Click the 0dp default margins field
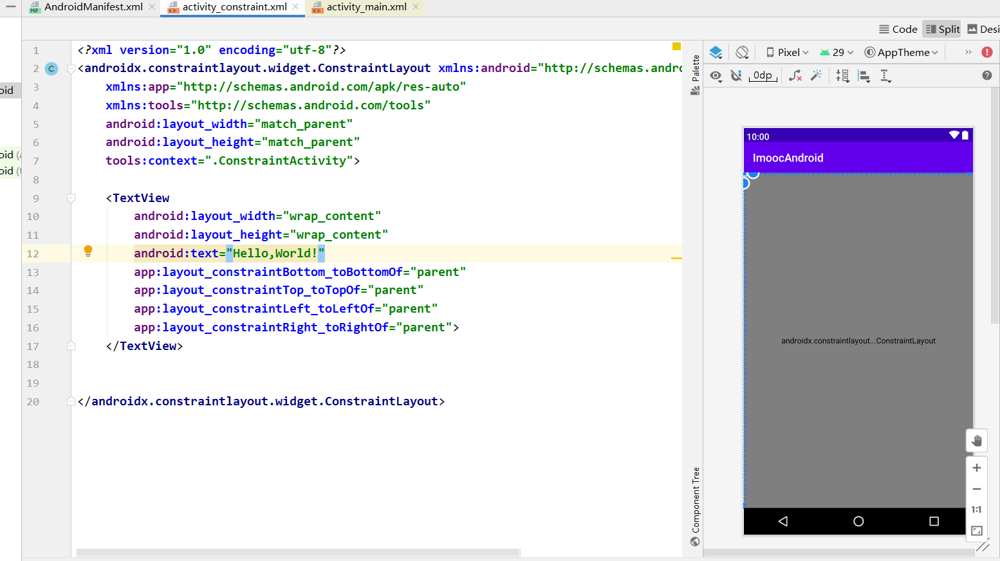Image resolution: width=1000 pixels, height=561 pixels. click(x=763, y=76)
